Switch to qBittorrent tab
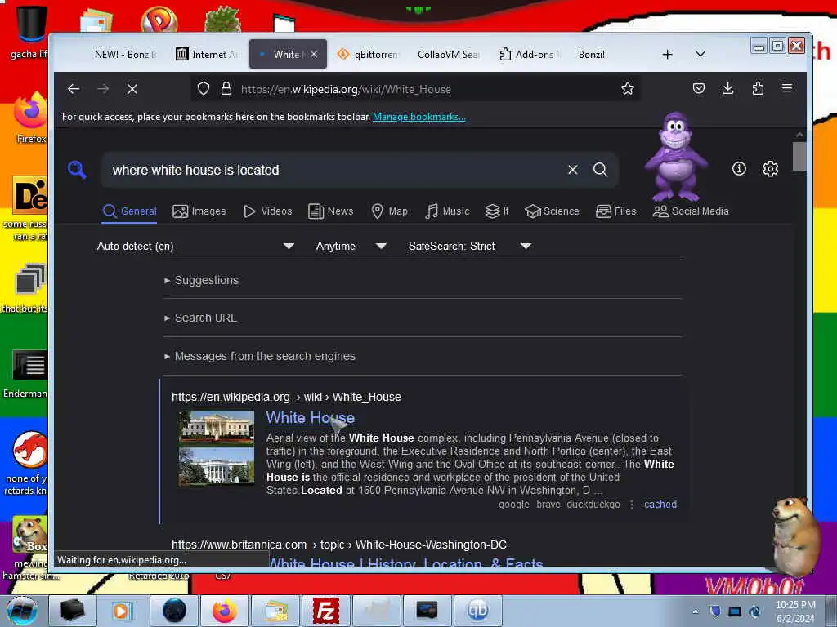This screenshot has width=837, height=627. tap(368, 55)
